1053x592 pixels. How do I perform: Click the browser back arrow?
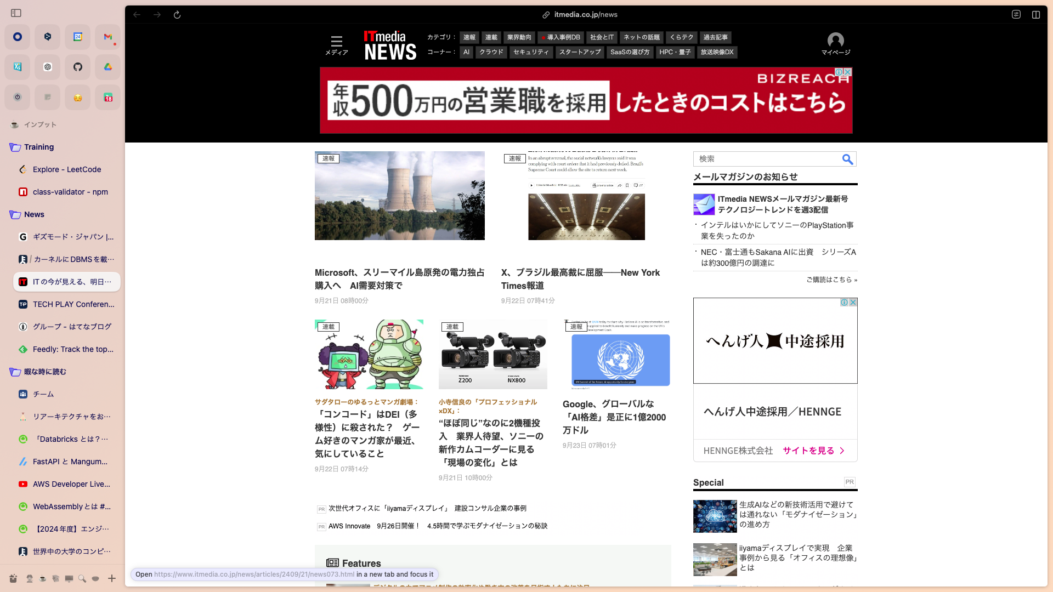(137, 15)
